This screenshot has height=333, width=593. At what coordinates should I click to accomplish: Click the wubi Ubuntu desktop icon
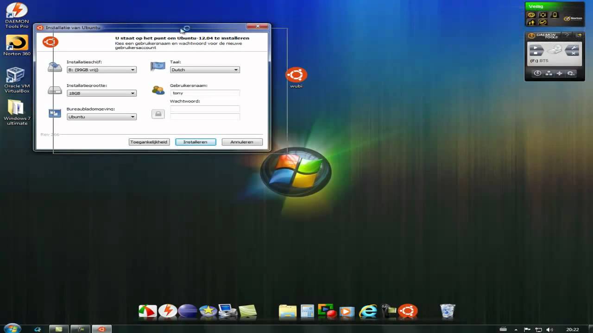[x=296, y=78]
